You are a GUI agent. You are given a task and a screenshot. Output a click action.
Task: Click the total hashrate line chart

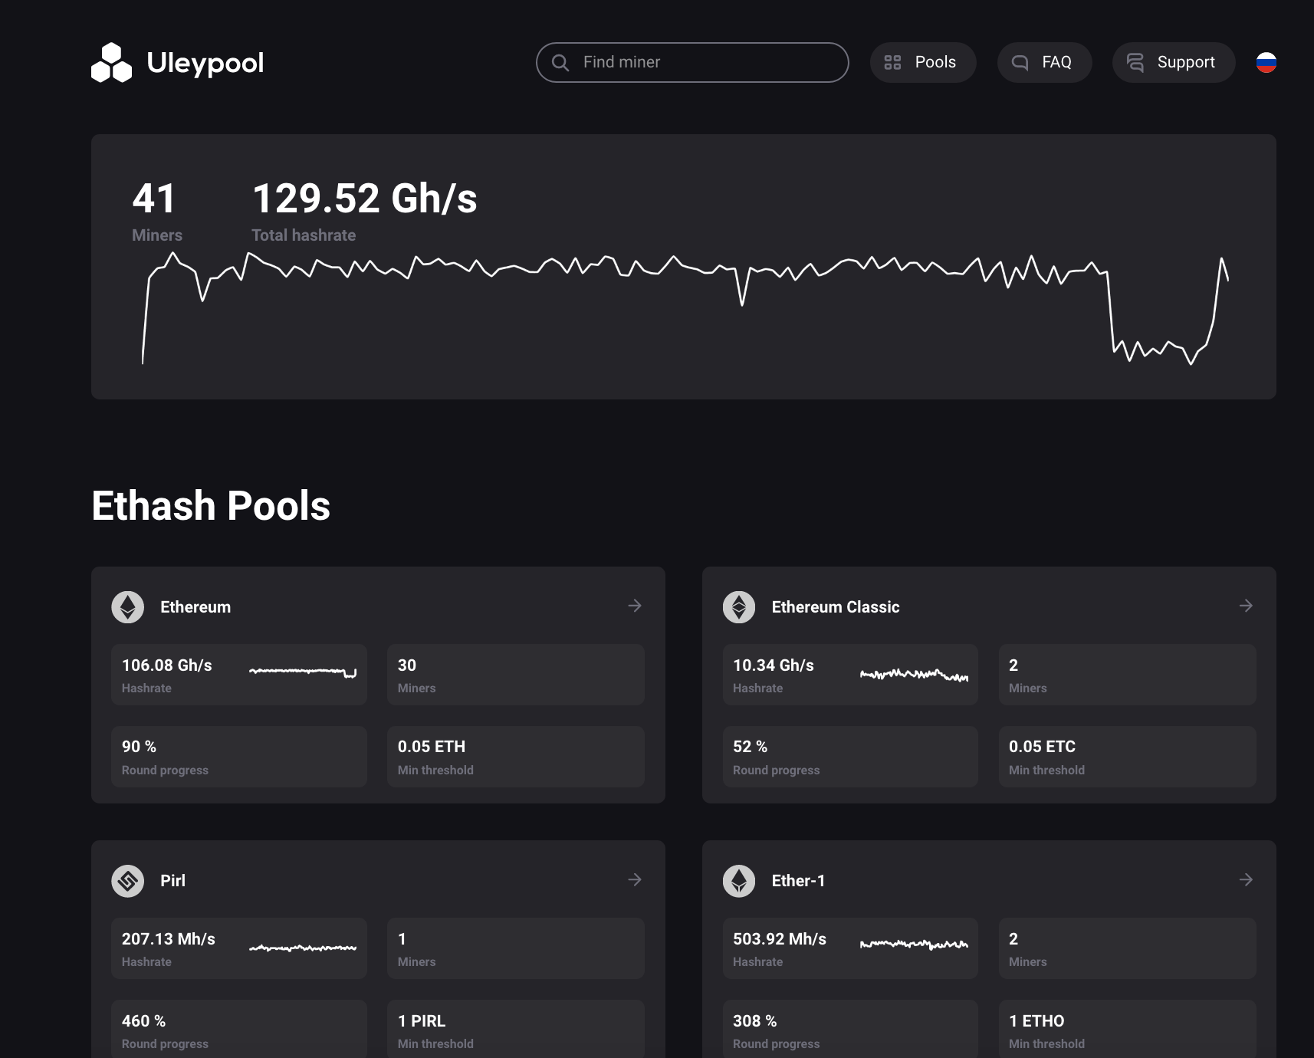point(685,309)
